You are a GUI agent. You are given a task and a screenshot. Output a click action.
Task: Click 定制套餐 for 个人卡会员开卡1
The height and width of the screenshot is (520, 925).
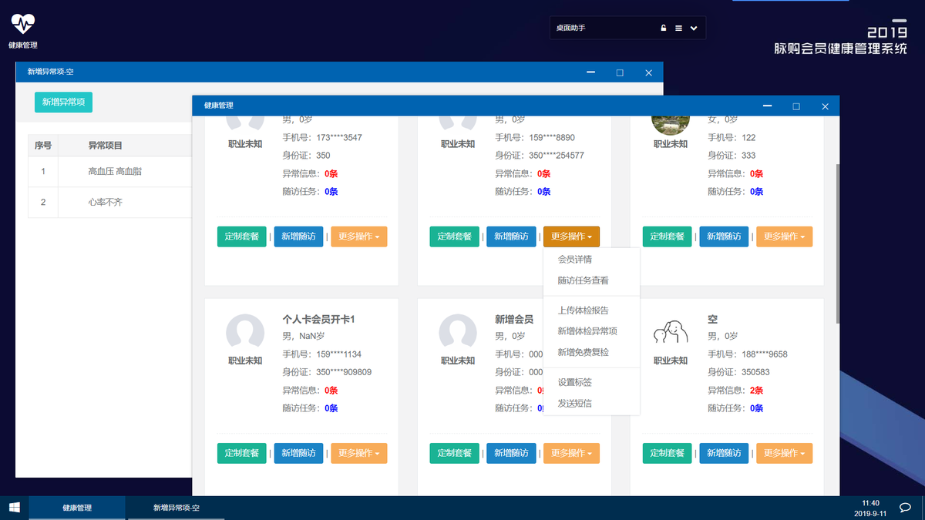click(242, 453)
